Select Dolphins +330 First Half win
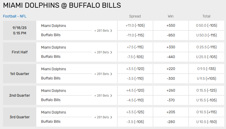 pos(171,47)
